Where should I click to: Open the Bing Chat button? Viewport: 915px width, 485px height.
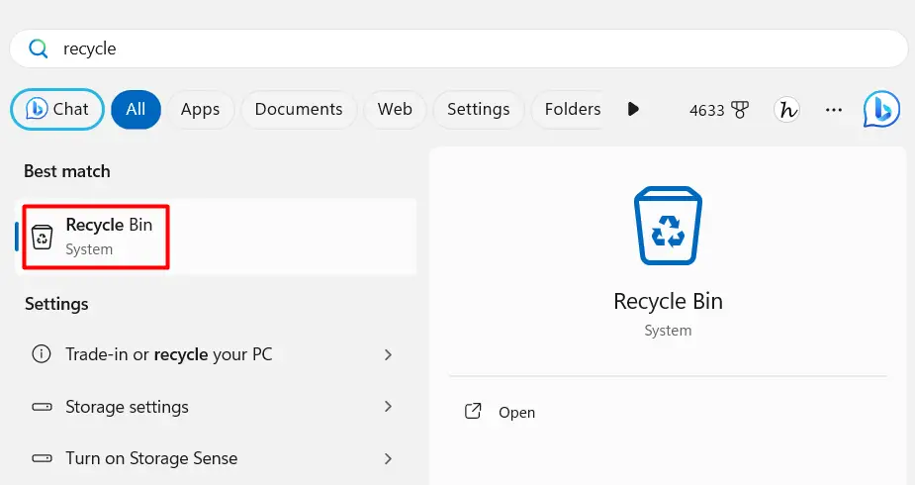tap(57, 109)
